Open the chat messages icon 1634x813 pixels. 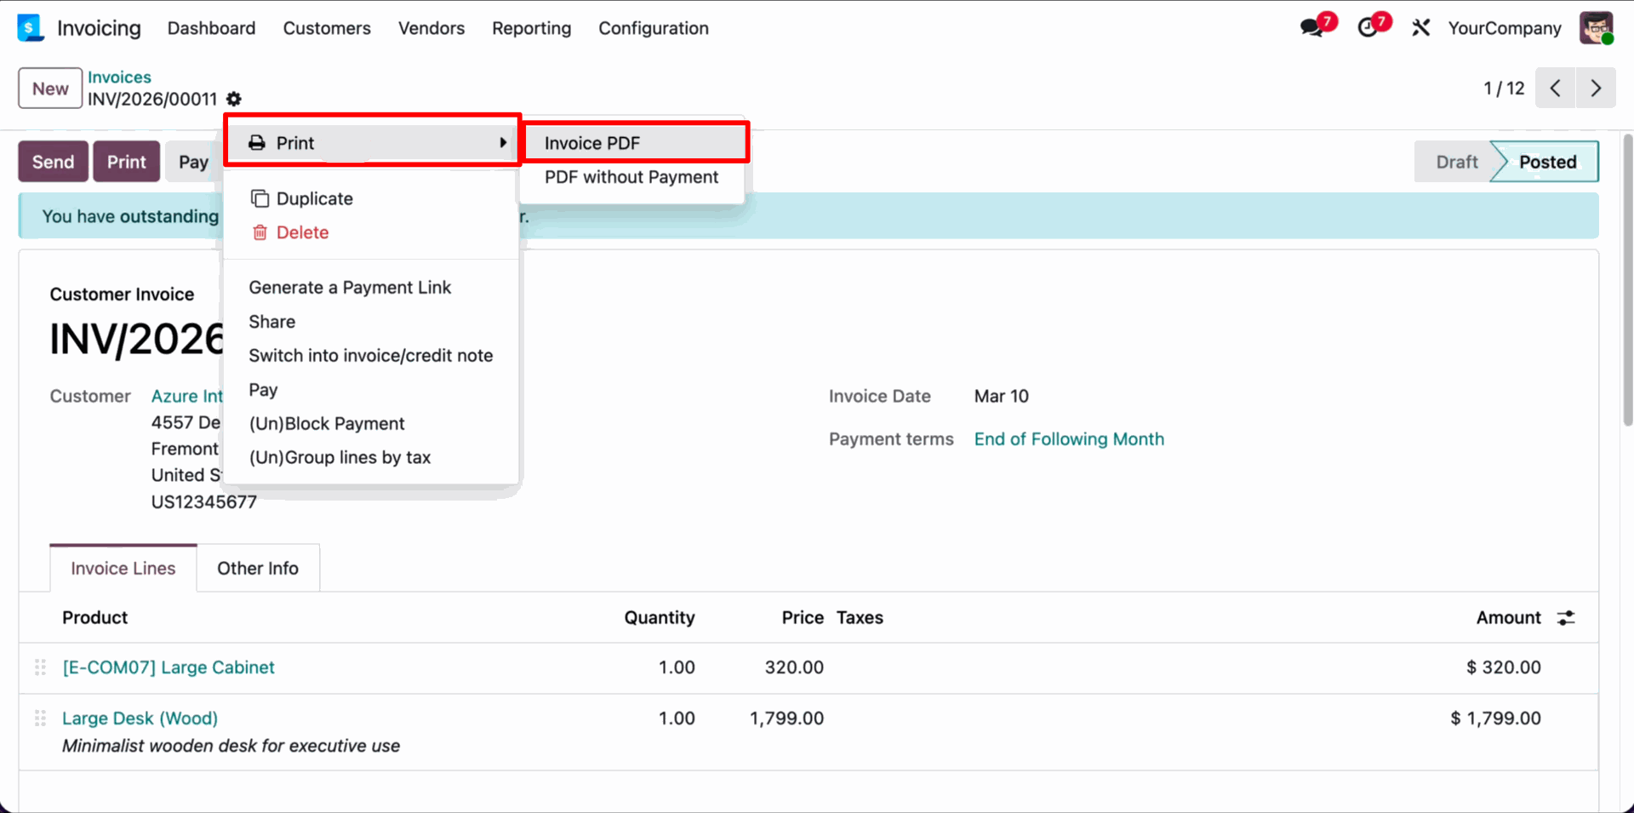(x=1312, y=28)
